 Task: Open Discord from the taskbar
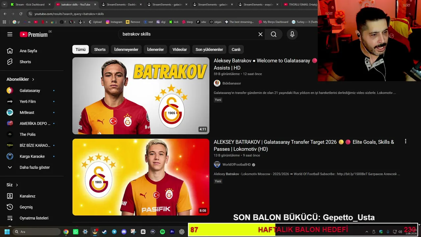tap(124, 232)
